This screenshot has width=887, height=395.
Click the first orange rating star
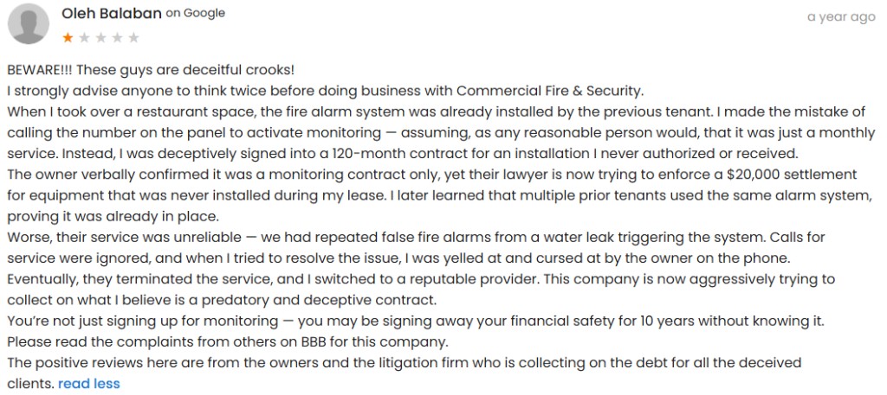click(68, 38)
